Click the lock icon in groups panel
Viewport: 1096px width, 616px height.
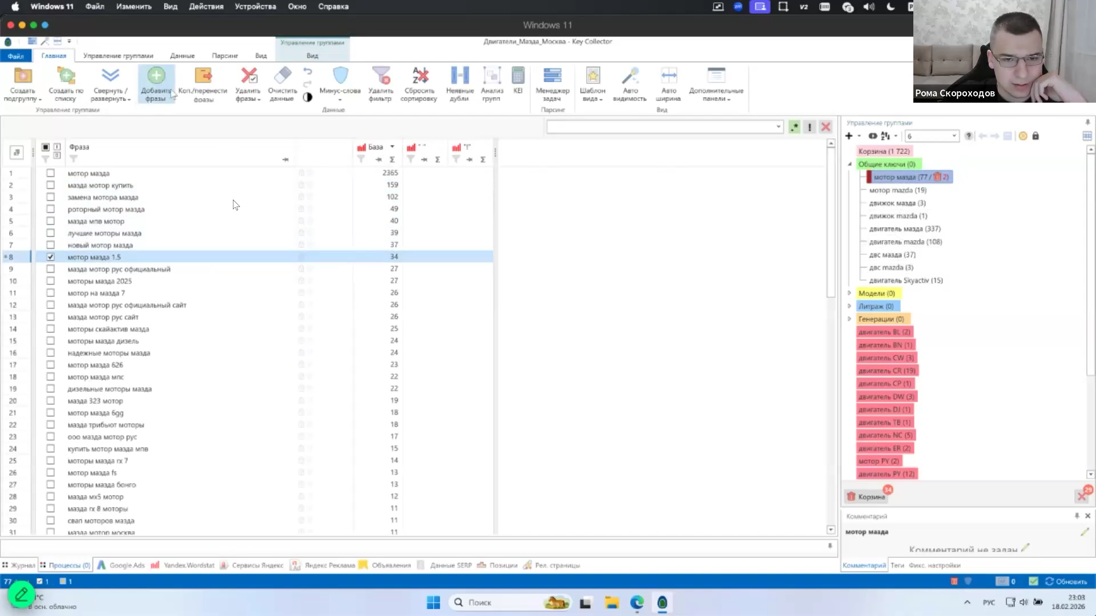click(x=1035, y=136)
